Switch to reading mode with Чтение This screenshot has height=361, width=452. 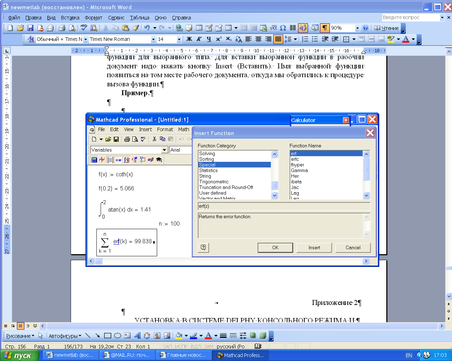click(386, 28)
